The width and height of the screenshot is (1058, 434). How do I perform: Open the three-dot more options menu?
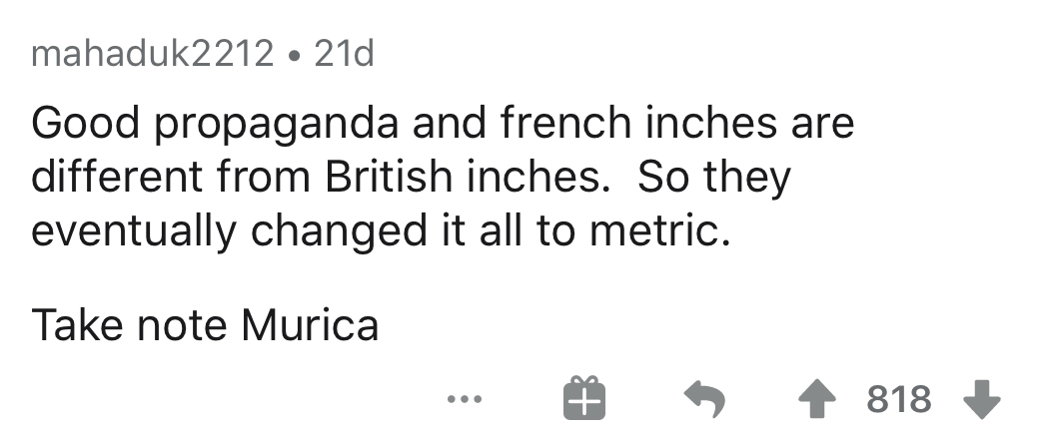[462, 400]
